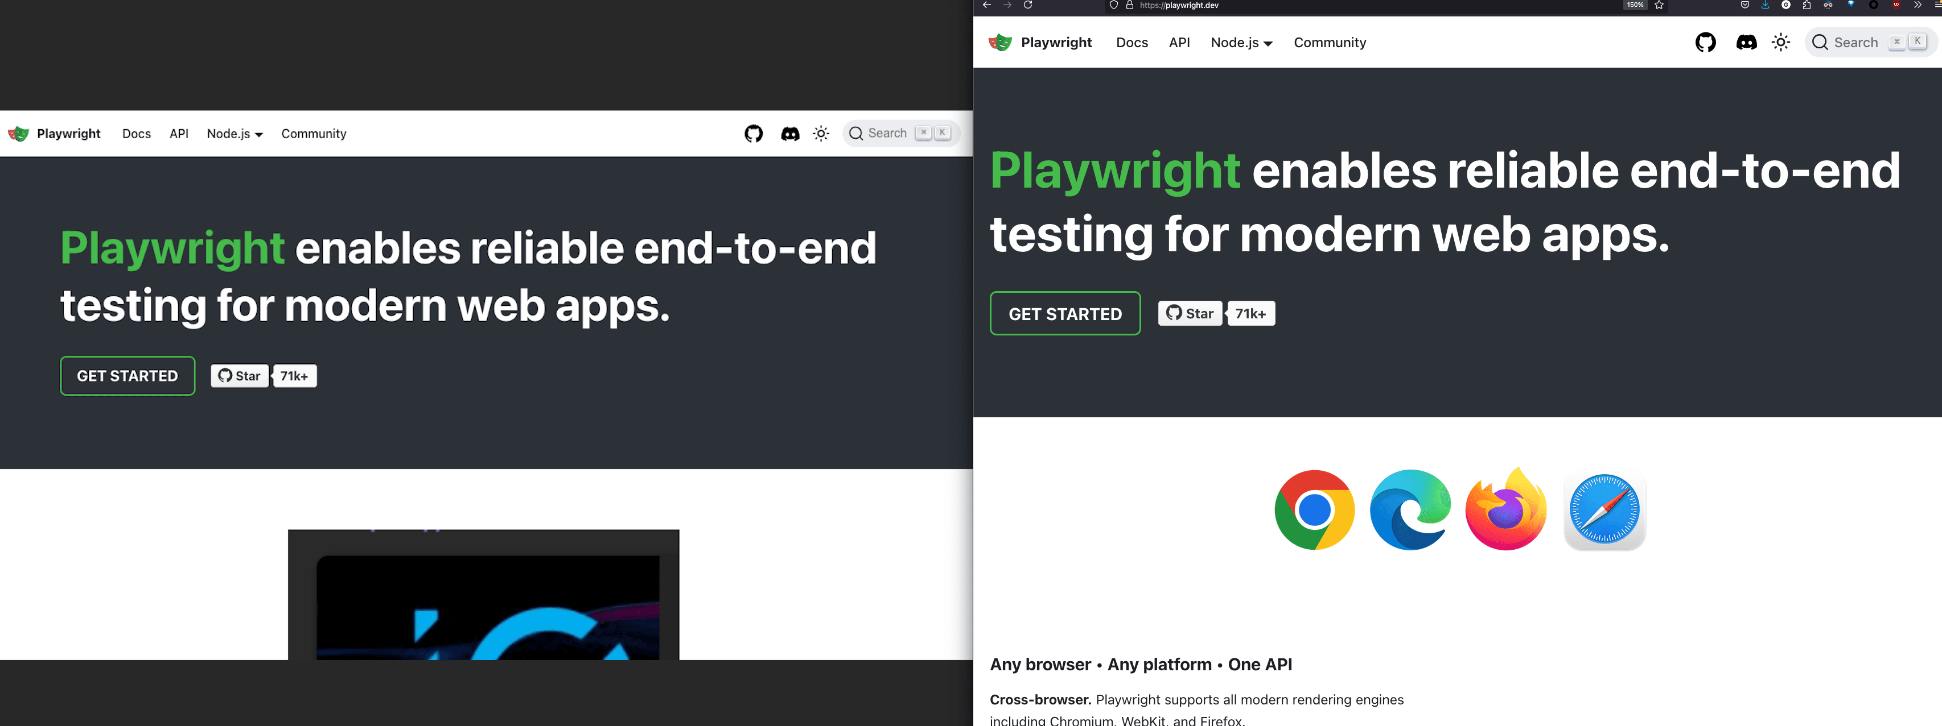Click the padlock site security icon
Viewport: 1942px width, 726px height.
1129,5
